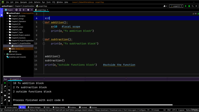Screen dimensions: 199x112
Task: Click Scroll to End icon in Run panel
Action: coord(9,94)
